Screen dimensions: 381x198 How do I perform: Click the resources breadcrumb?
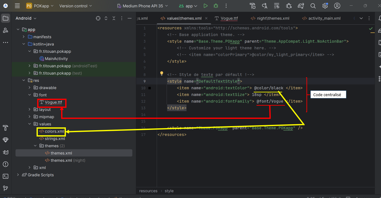click(148, 191)
